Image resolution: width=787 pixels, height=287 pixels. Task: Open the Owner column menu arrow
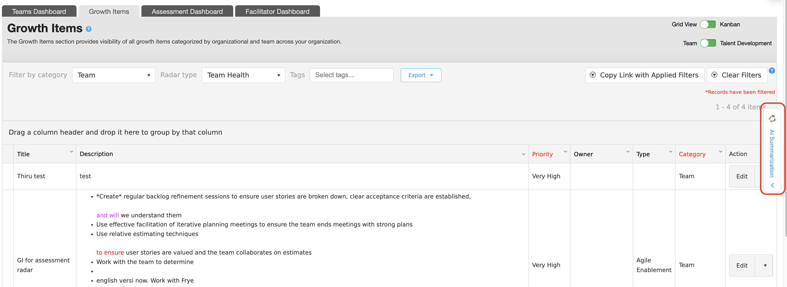pos(628,152)
